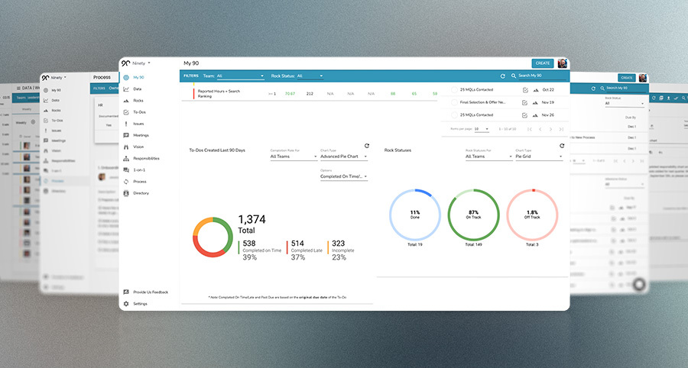Check the Oct 22 MQLs Contacted circle
Screen dimensions: 688x368
(454, 90)
